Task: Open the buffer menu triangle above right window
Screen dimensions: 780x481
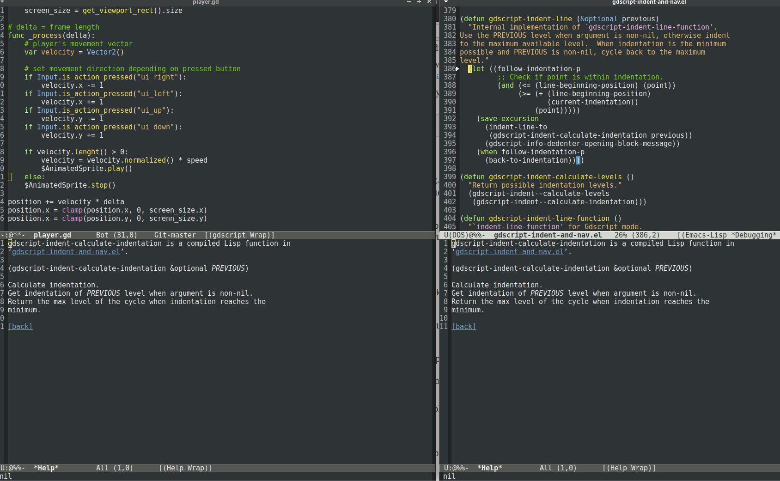Action: pyautogui.click(x=445, y=2)
